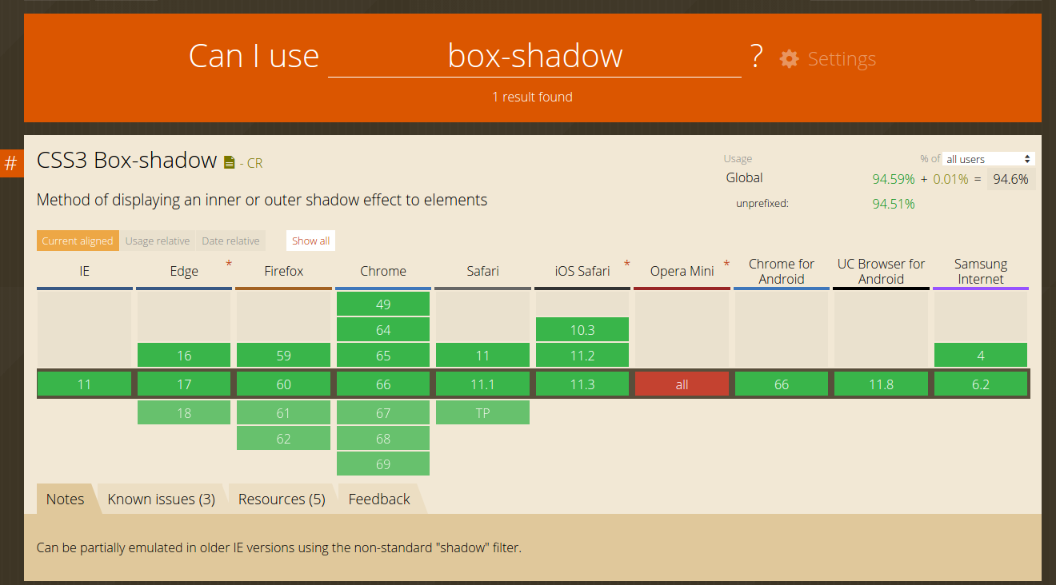Click the Show all button
Image resolution: width=1056 pixels, height=585 pixels.
point(310,241)
